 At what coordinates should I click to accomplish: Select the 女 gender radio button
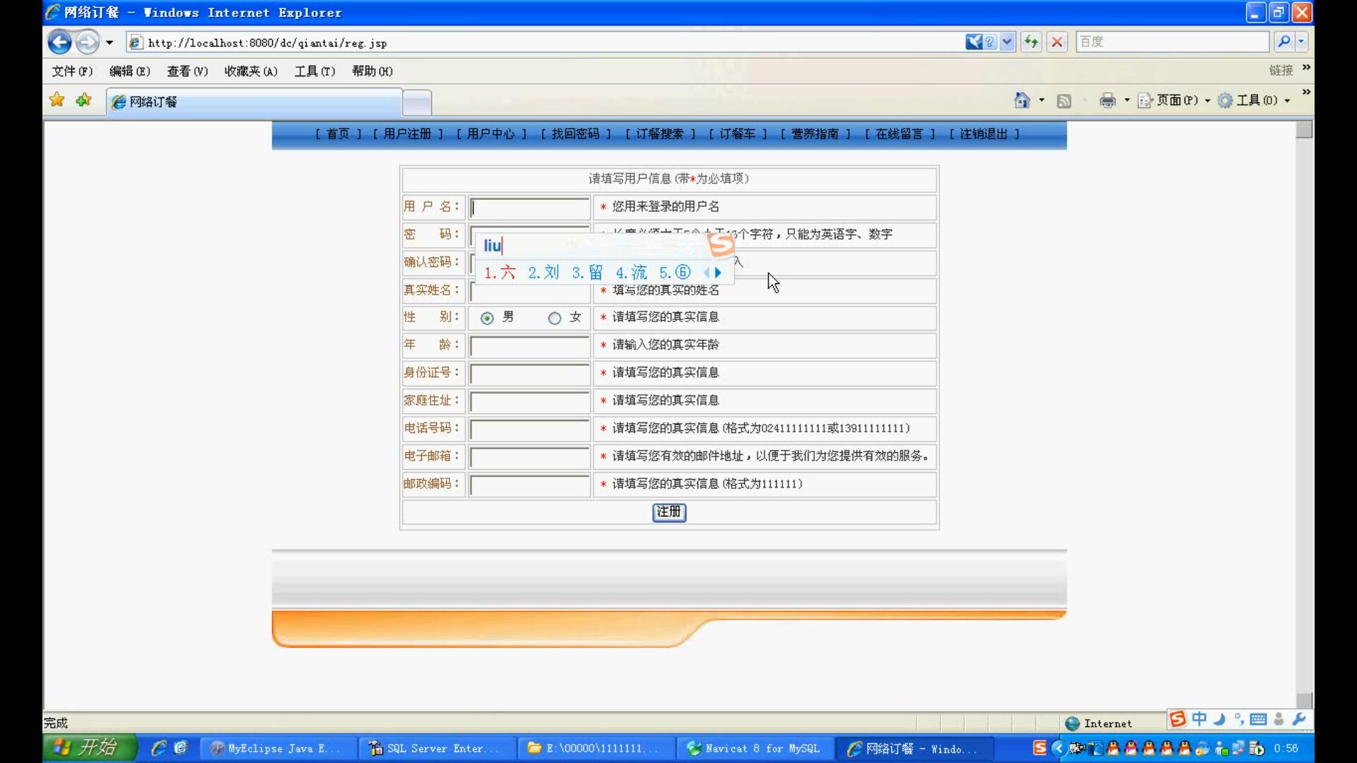[x=555, y=319]
